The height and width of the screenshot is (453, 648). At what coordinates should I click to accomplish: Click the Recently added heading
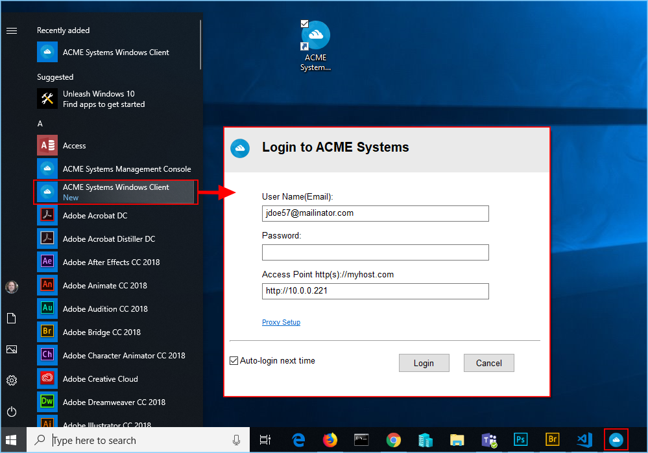(63, 30)
